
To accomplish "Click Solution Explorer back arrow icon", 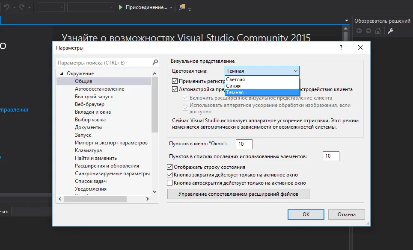I will pyautogui.click(x=359, y=31).
